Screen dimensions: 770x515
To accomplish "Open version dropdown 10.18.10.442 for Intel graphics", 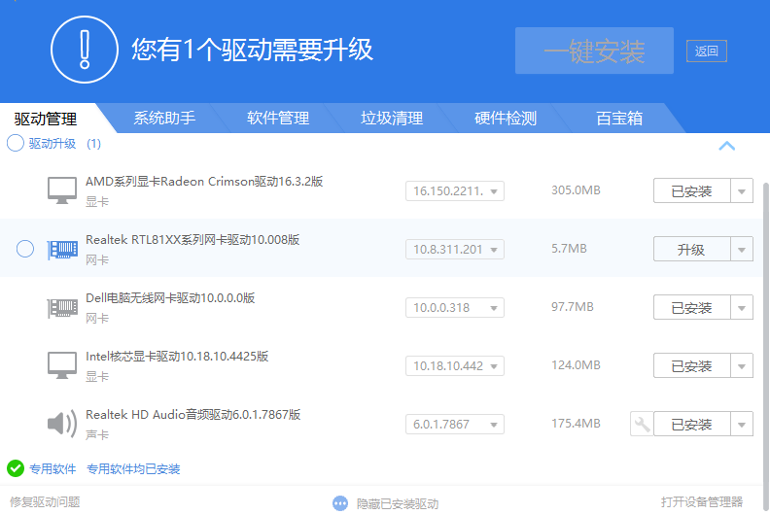I will click(x=455, y=365).
